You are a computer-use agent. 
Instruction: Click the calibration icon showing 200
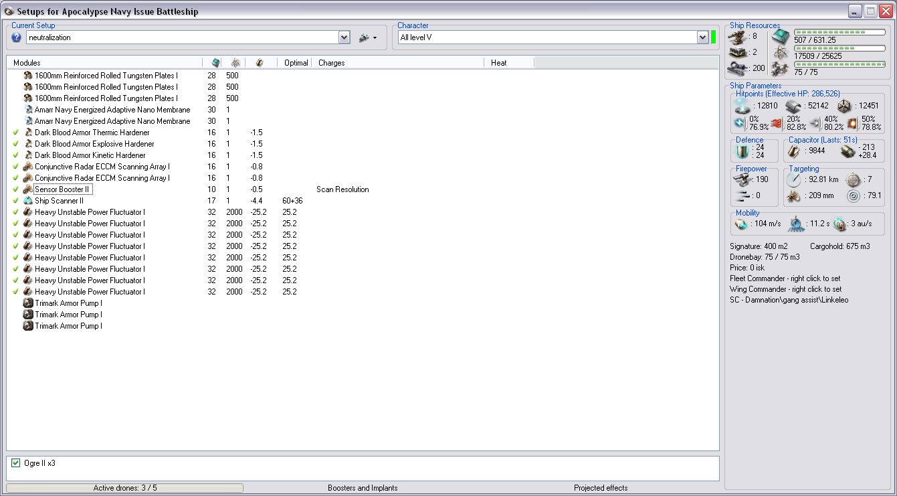click(738, 68)
